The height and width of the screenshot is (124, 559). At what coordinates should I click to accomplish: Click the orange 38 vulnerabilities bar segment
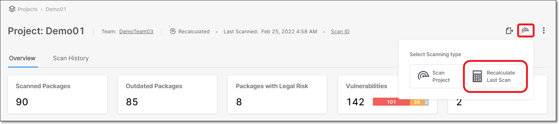point(417,102)
